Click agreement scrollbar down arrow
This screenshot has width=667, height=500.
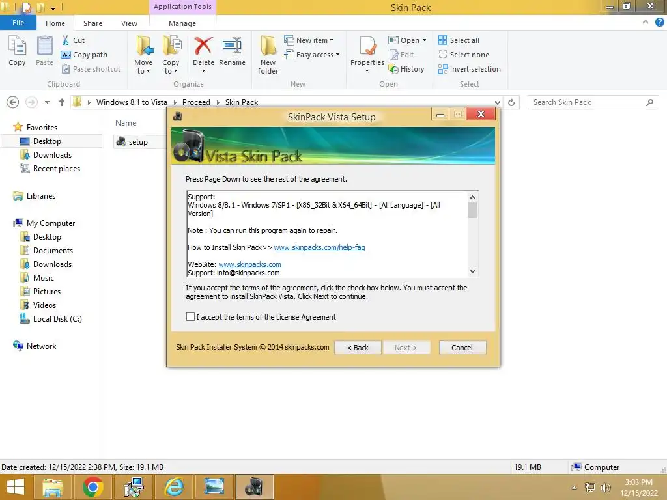[x=472, y=271]
